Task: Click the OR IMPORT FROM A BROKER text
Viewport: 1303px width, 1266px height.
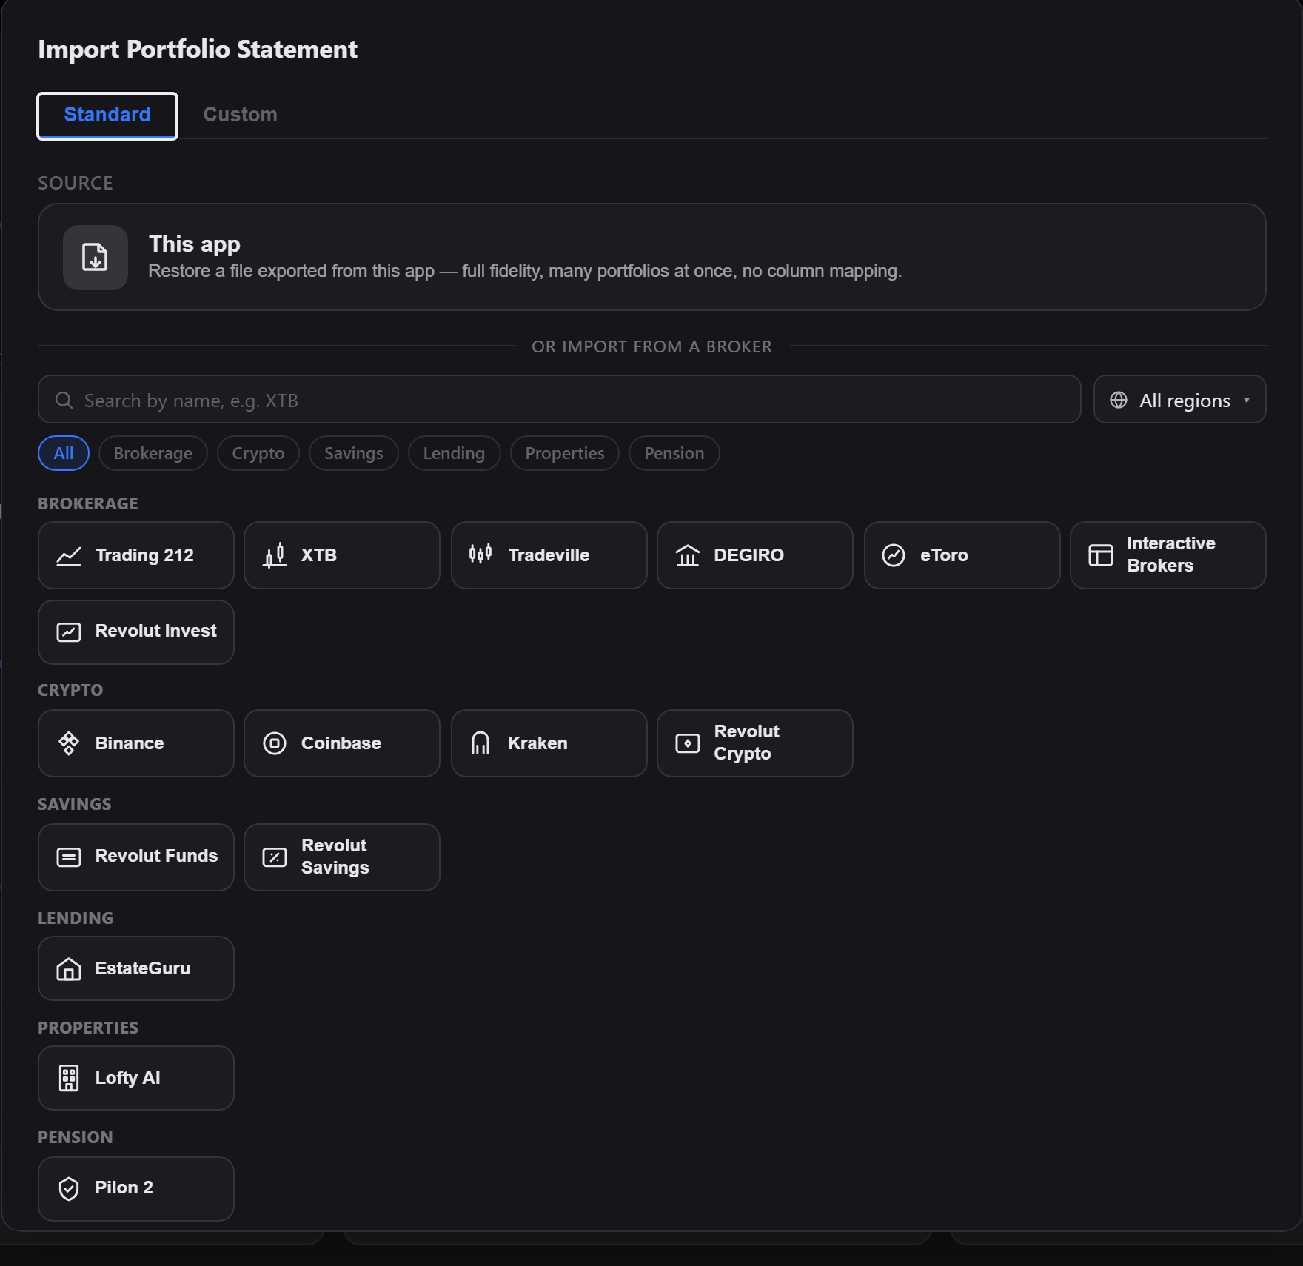Action: [x=651, y=346]
